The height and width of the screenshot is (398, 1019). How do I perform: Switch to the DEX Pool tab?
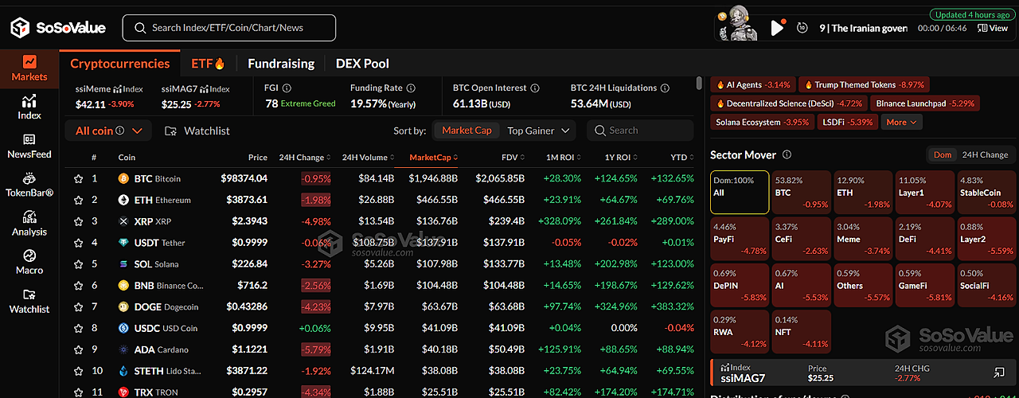point(362,64)
